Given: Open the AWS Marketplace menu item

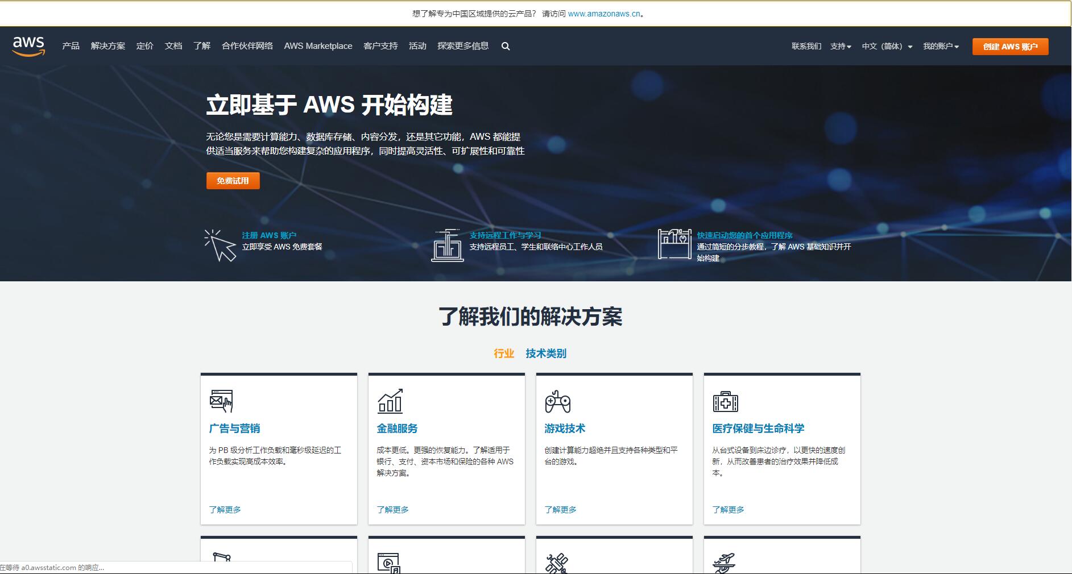Looking at the screenshot, I should (x=318, y=46).
